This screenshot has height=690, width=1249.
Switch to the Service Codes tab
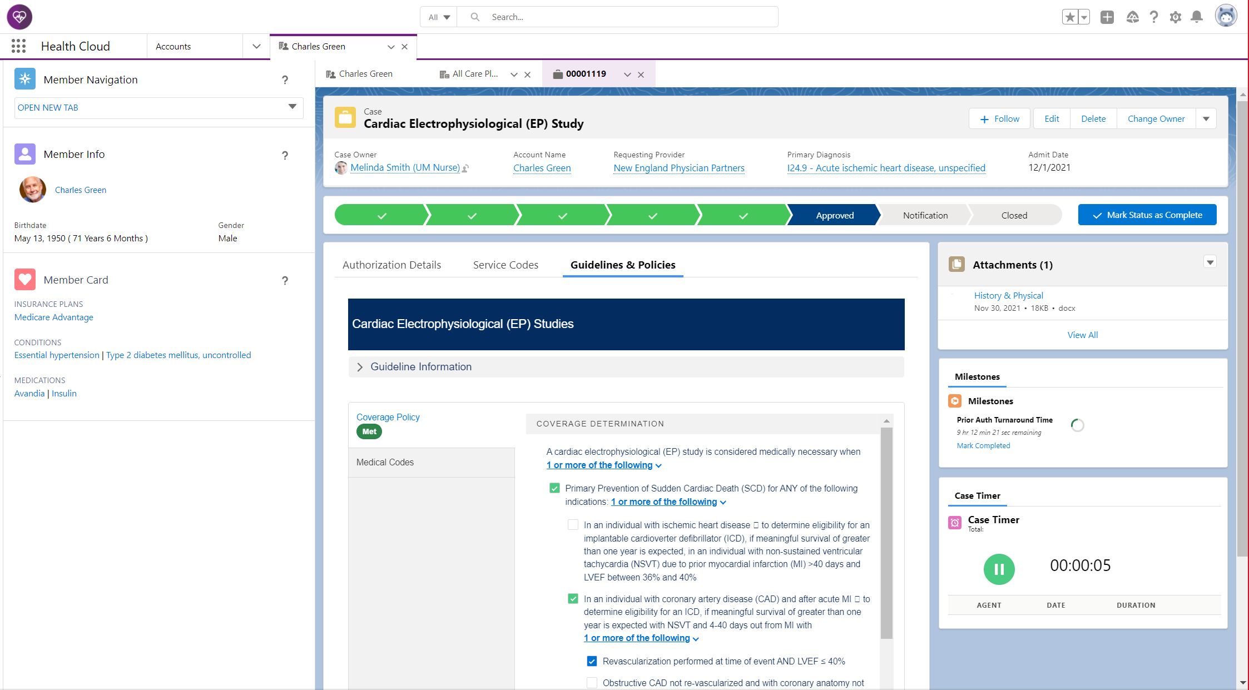click(x=505, y=265)
